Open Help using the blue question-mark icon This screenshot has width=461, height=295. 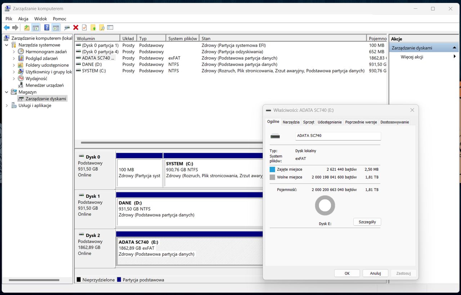[x=47, y=27]
